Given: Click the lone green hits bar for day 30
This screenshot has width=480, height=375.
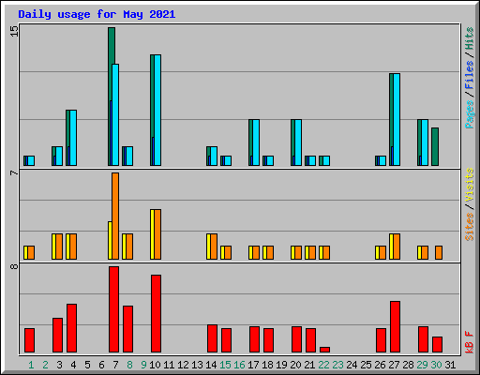Looking at the screenshot, I should [435, 146].
